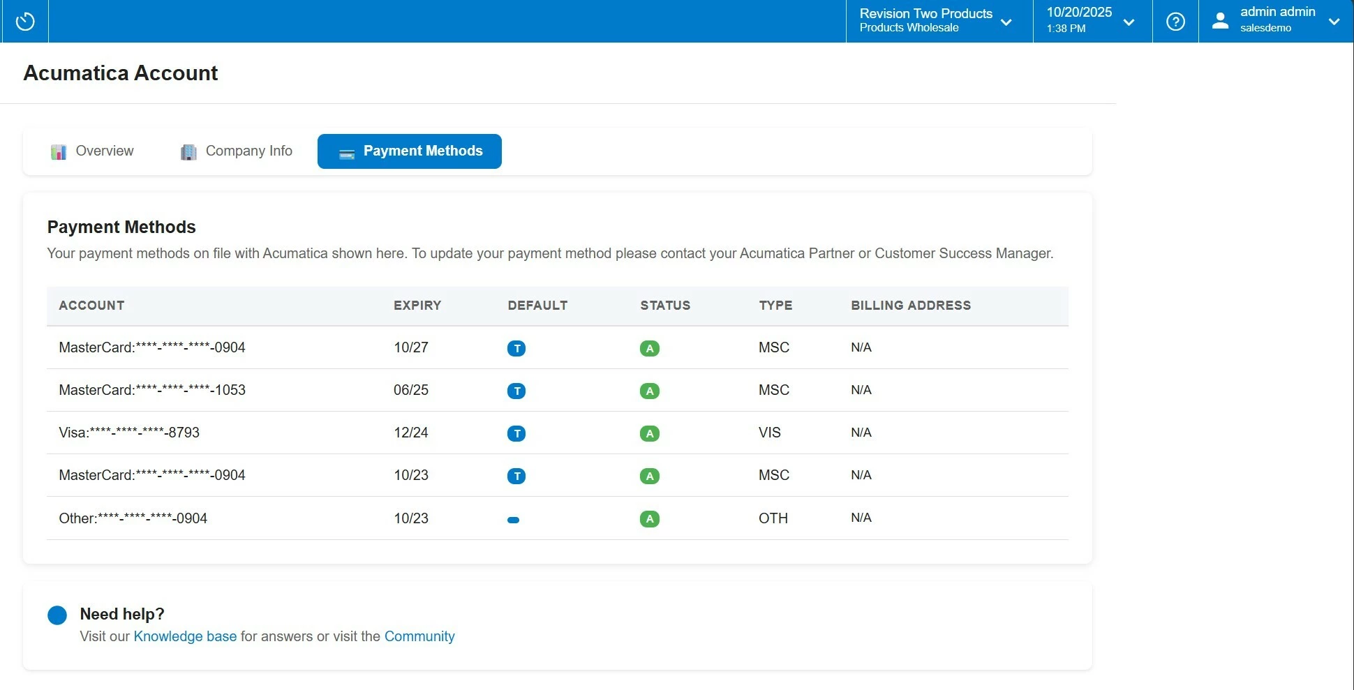Click status A badge for Visa 8793
The image size is (1354, 690).
click(650, 433)
